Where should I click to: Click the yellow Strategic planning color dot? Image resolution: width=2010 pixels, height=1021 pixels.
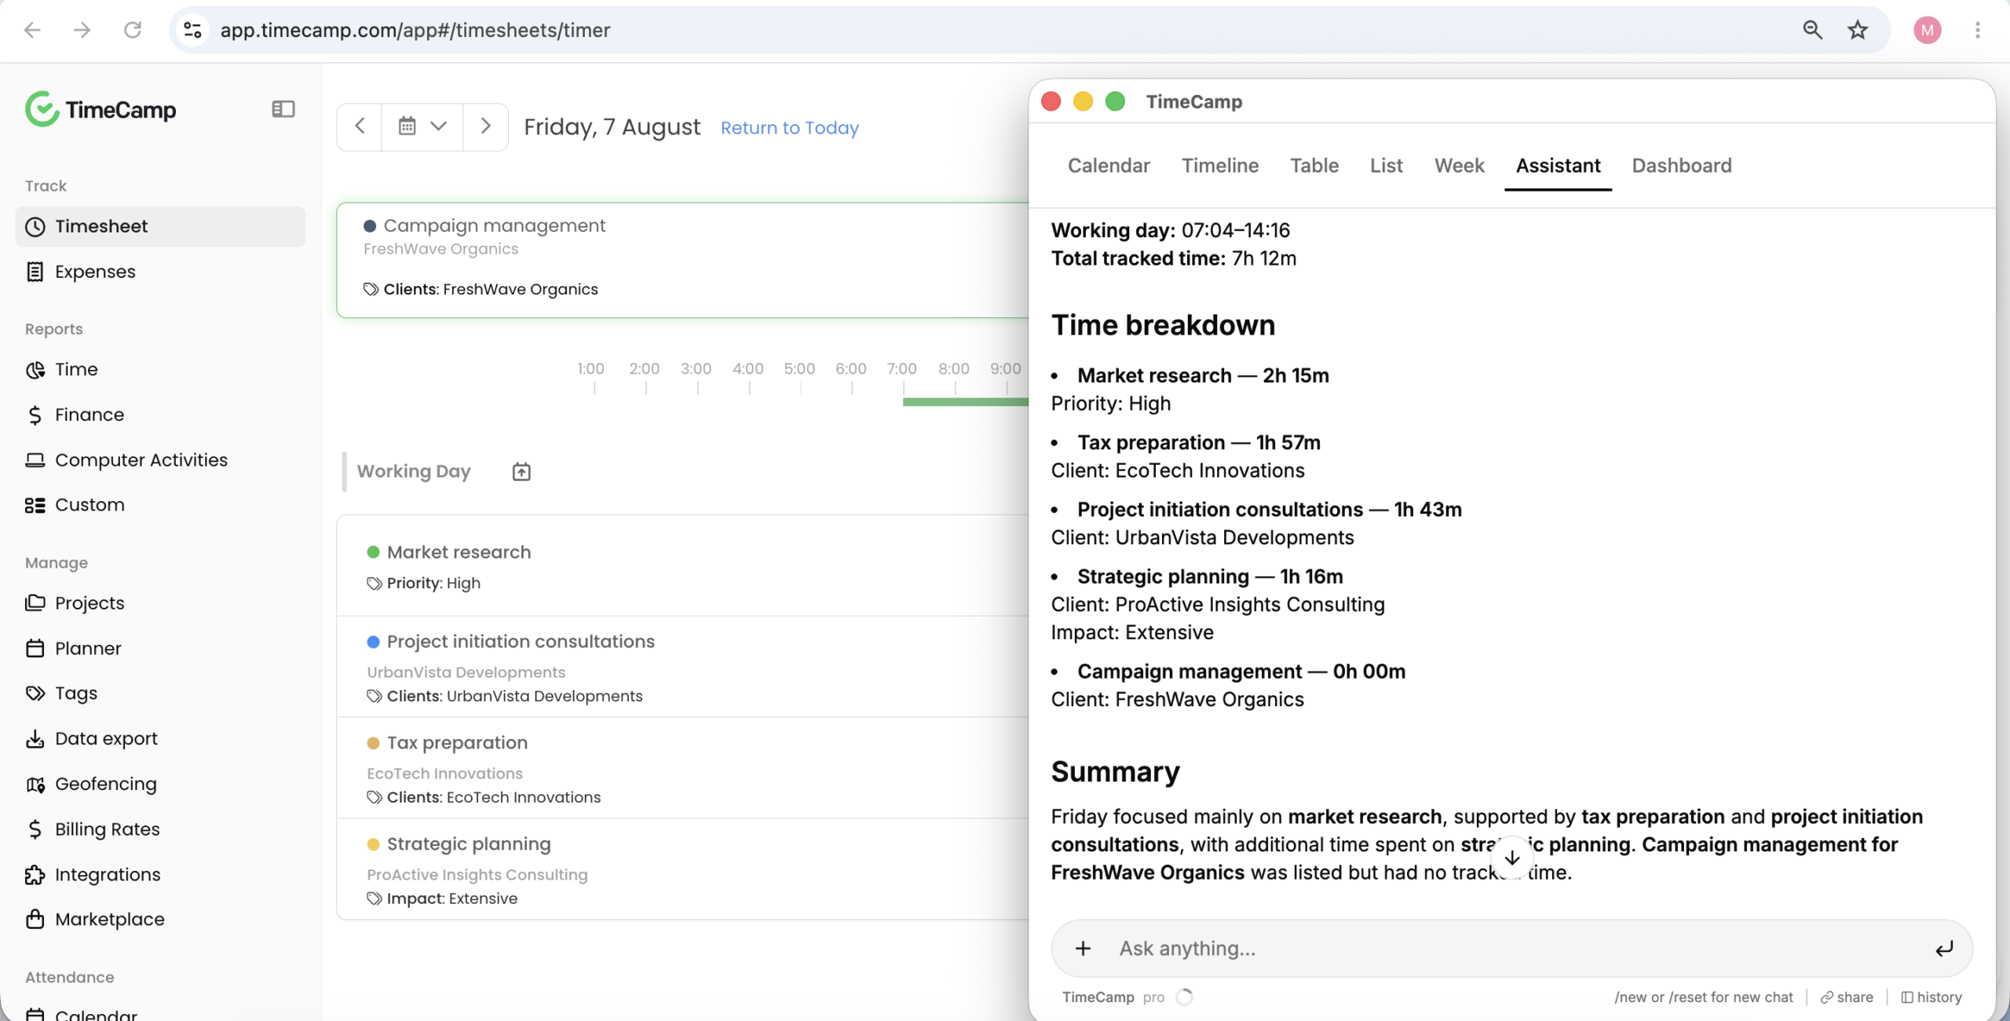374,844
